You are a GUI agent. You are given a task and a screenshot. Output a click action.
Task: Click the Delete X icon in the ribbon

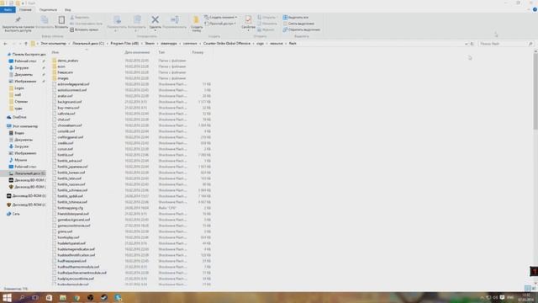155,19
